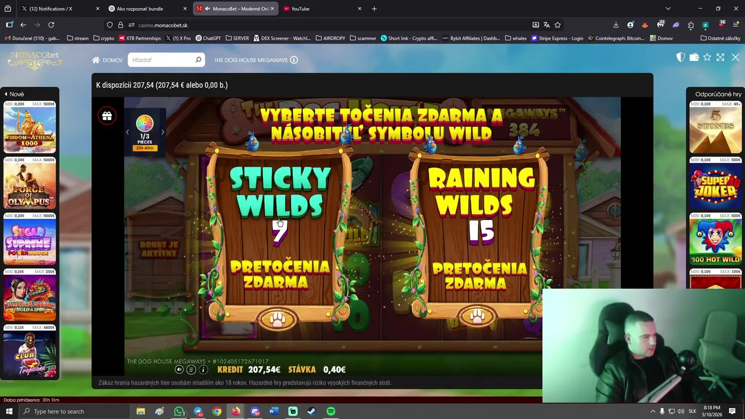Open the game paytable info button

(x=203, y=370)
